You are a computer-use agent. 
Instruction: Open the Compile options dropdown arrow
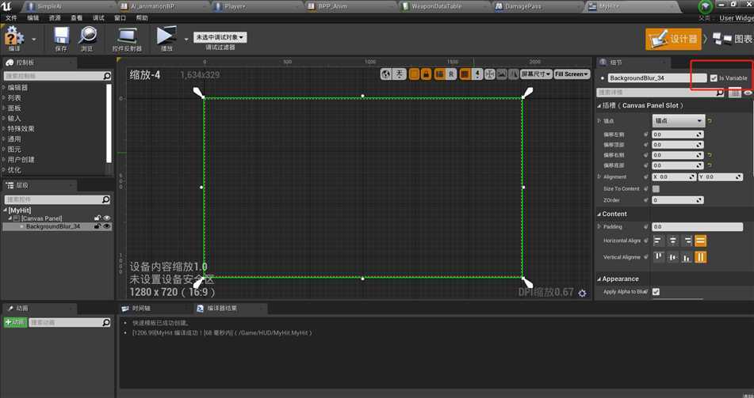pos(33,39)
